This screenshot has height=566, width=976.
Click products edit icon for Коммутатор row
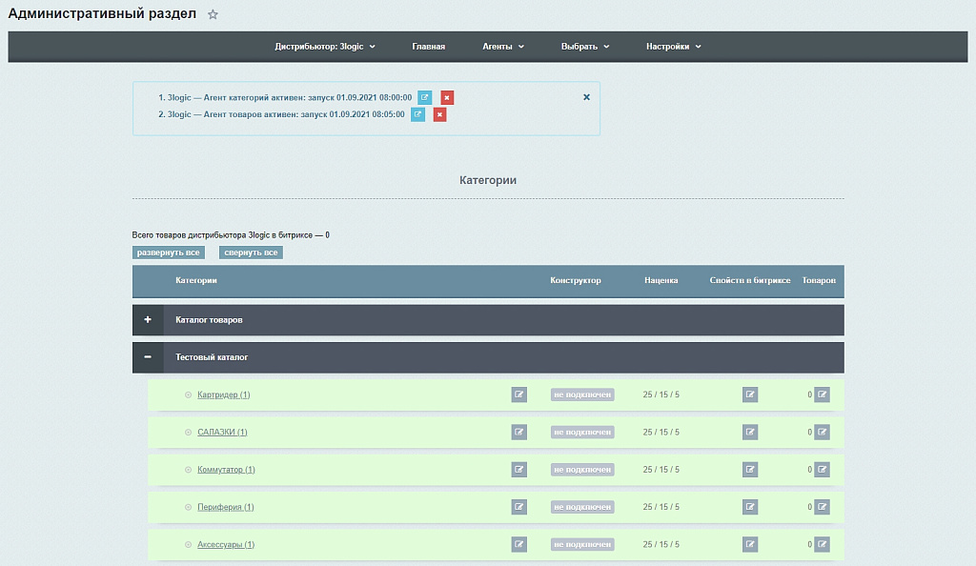click(822, 470)
